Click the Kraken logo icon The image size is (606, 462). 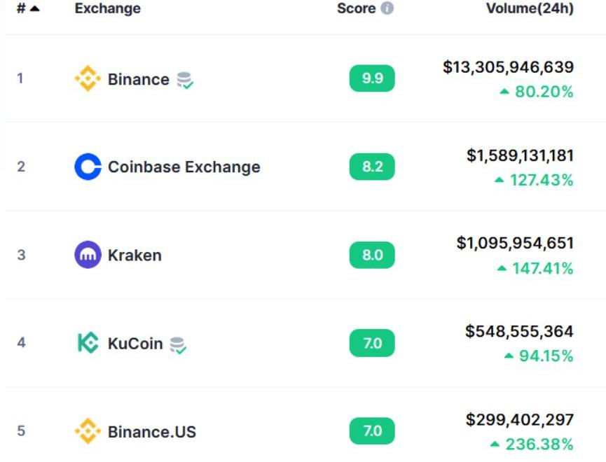tap(88, 255)
